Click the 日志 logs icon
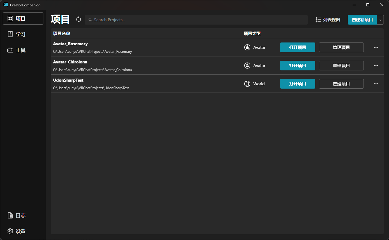The height and width of the screenshot is (240, 389). (10, 215)
